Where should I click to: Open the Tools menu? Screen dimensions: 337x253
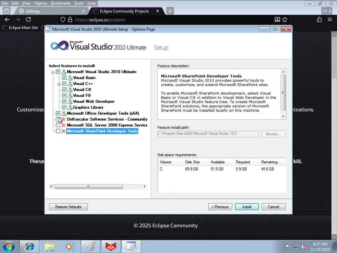coord(79,3)
